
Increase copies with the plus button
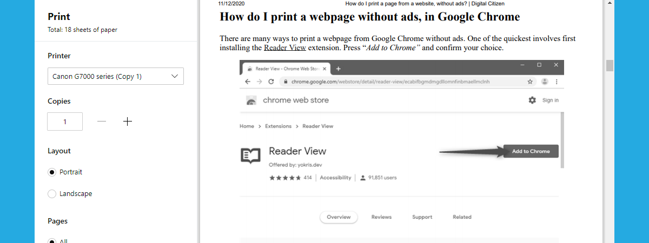(128, 122)
